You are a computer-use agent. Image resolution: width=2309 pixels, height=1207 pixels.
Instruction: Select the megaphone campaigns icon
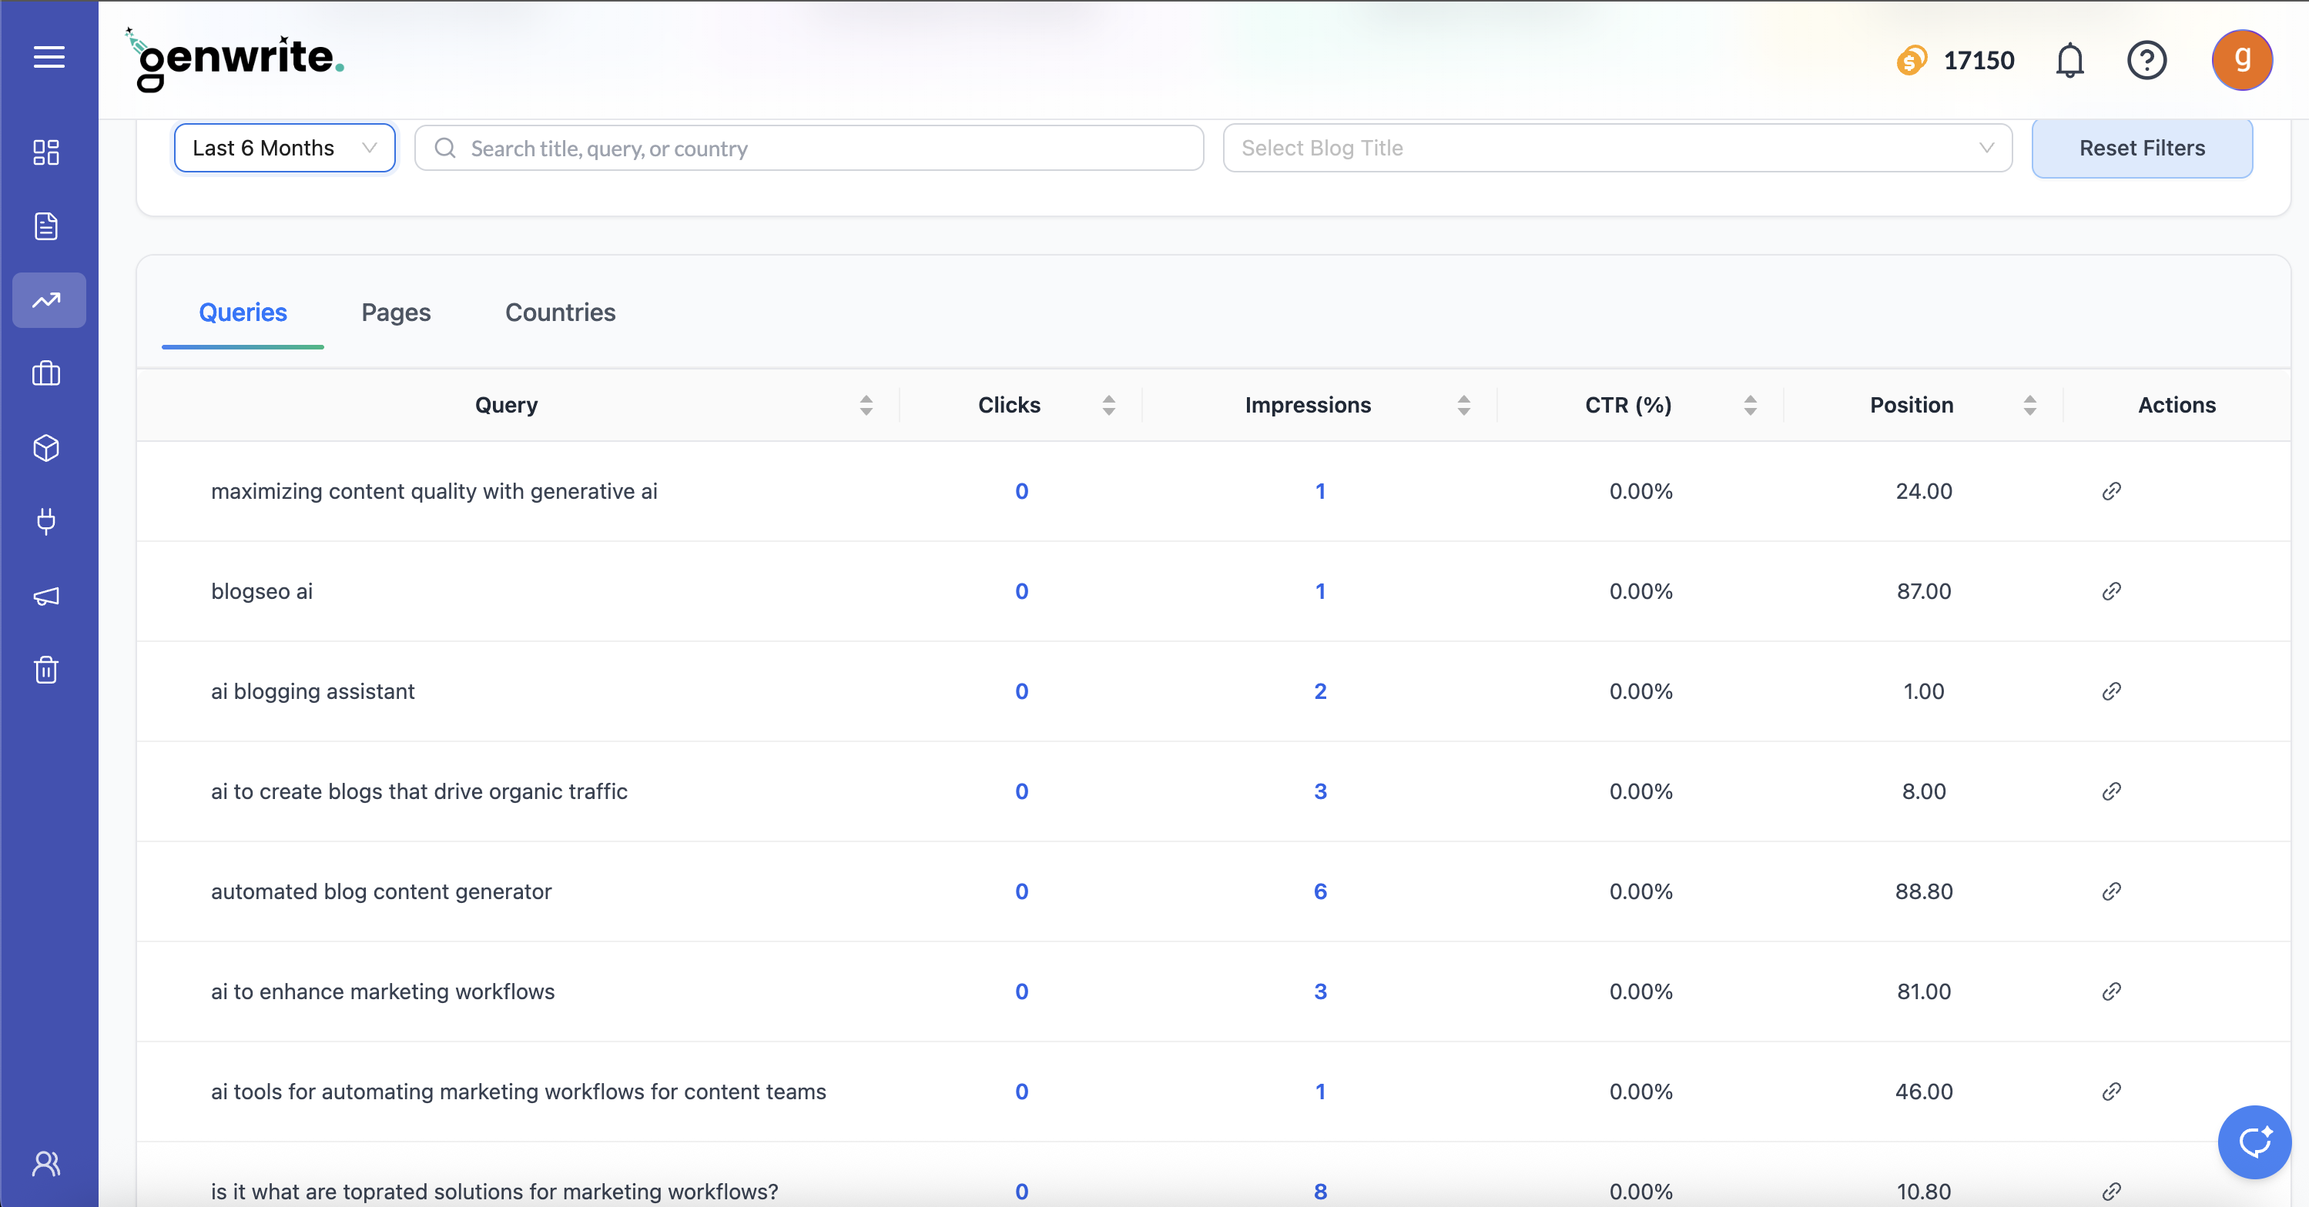(48, 597)
